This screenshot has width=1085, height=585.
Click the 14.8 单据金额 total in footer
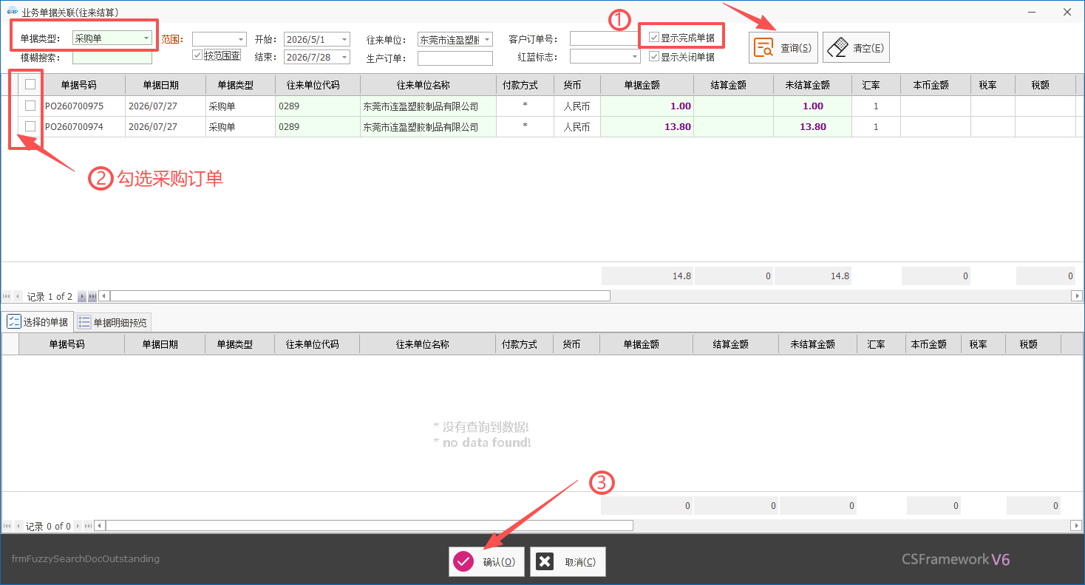[x=647, y=276]
